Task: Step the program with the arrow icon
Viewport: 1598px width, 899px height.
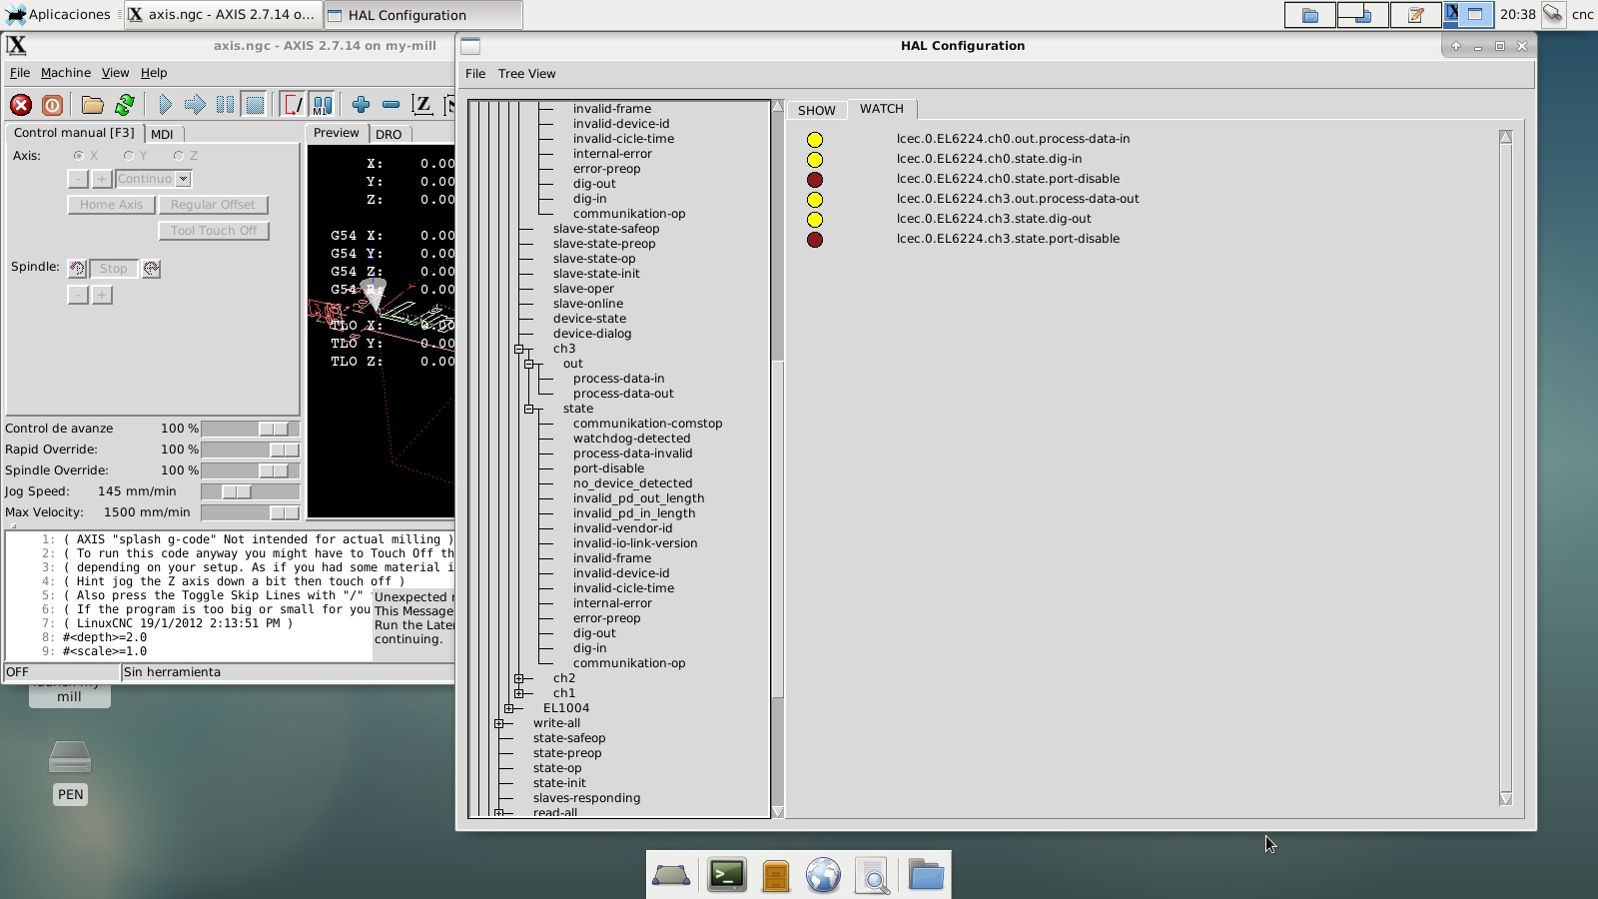Action: tap(195, 105)
